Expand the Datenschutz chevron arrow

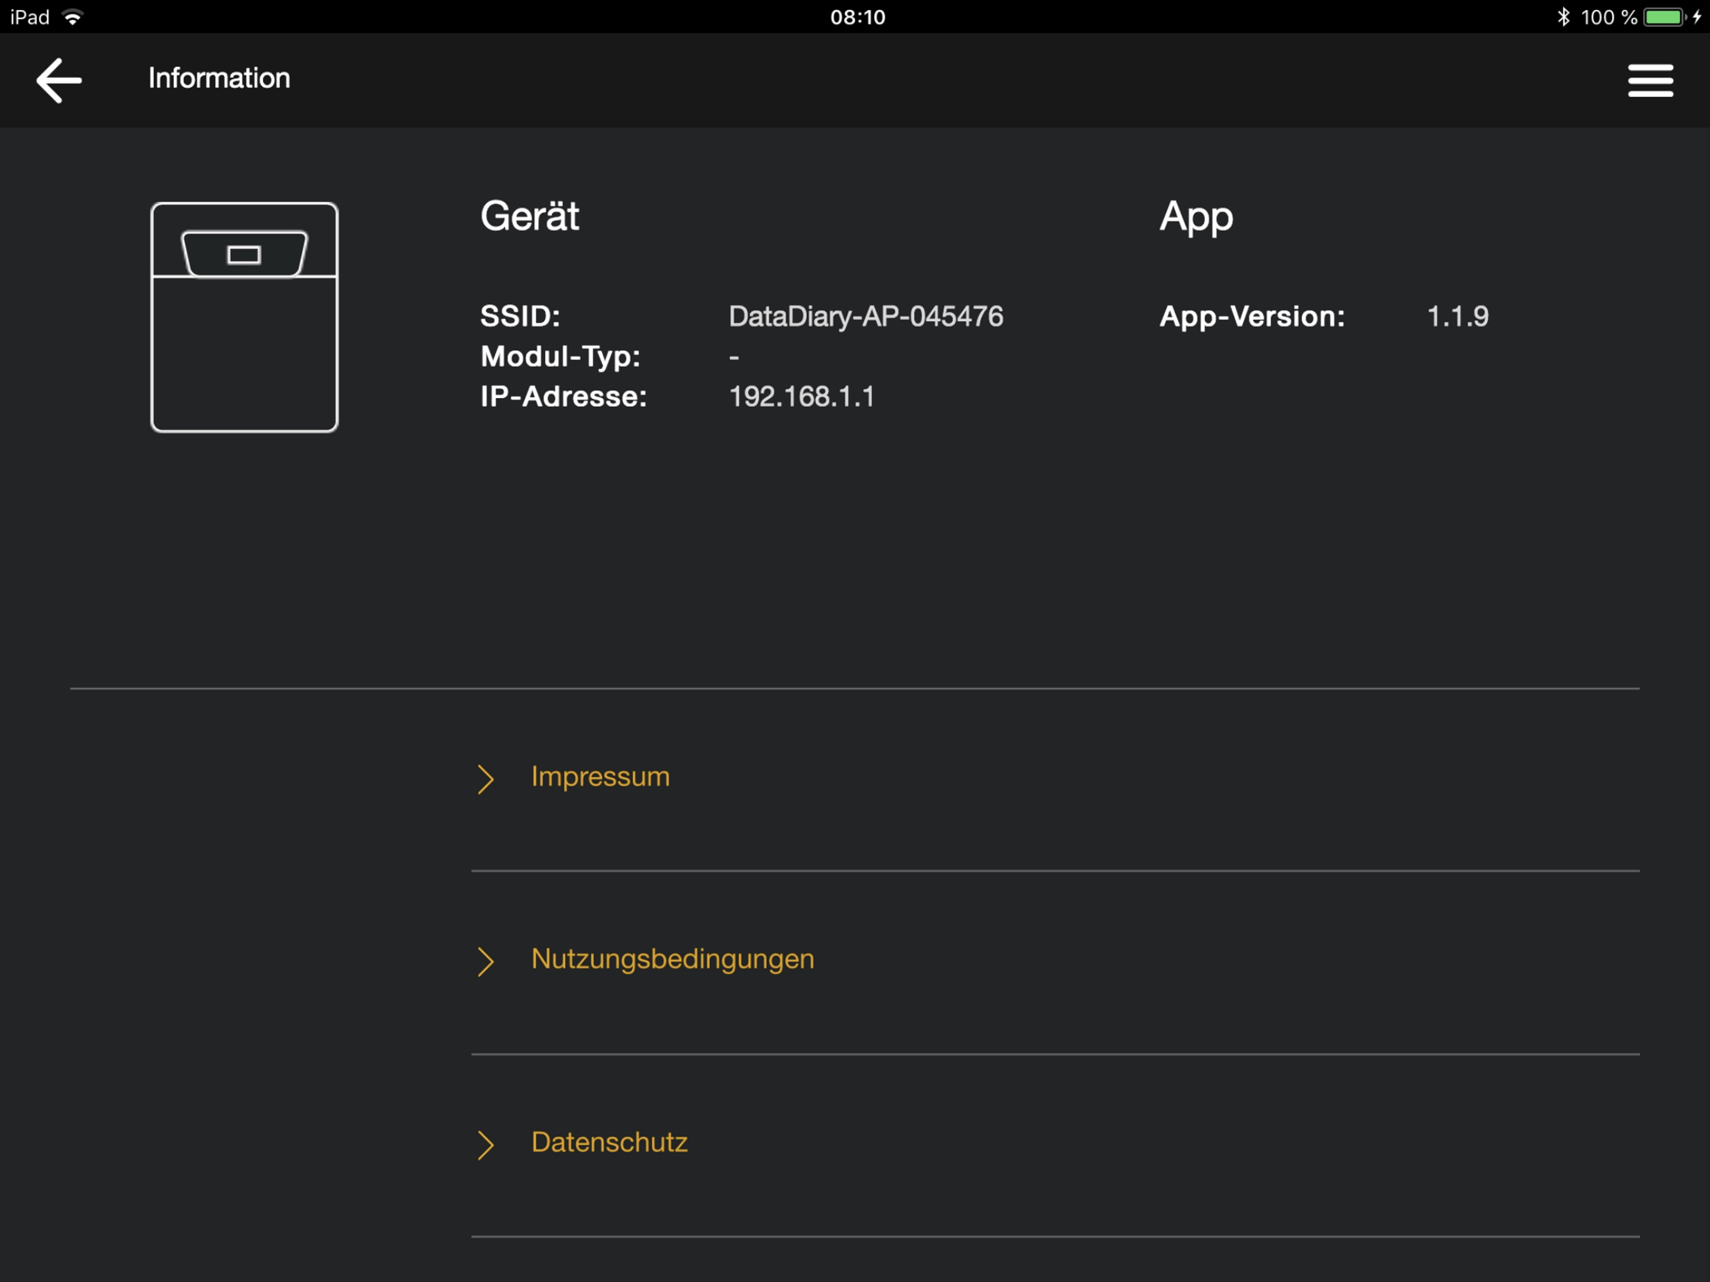click(484, 1144)
